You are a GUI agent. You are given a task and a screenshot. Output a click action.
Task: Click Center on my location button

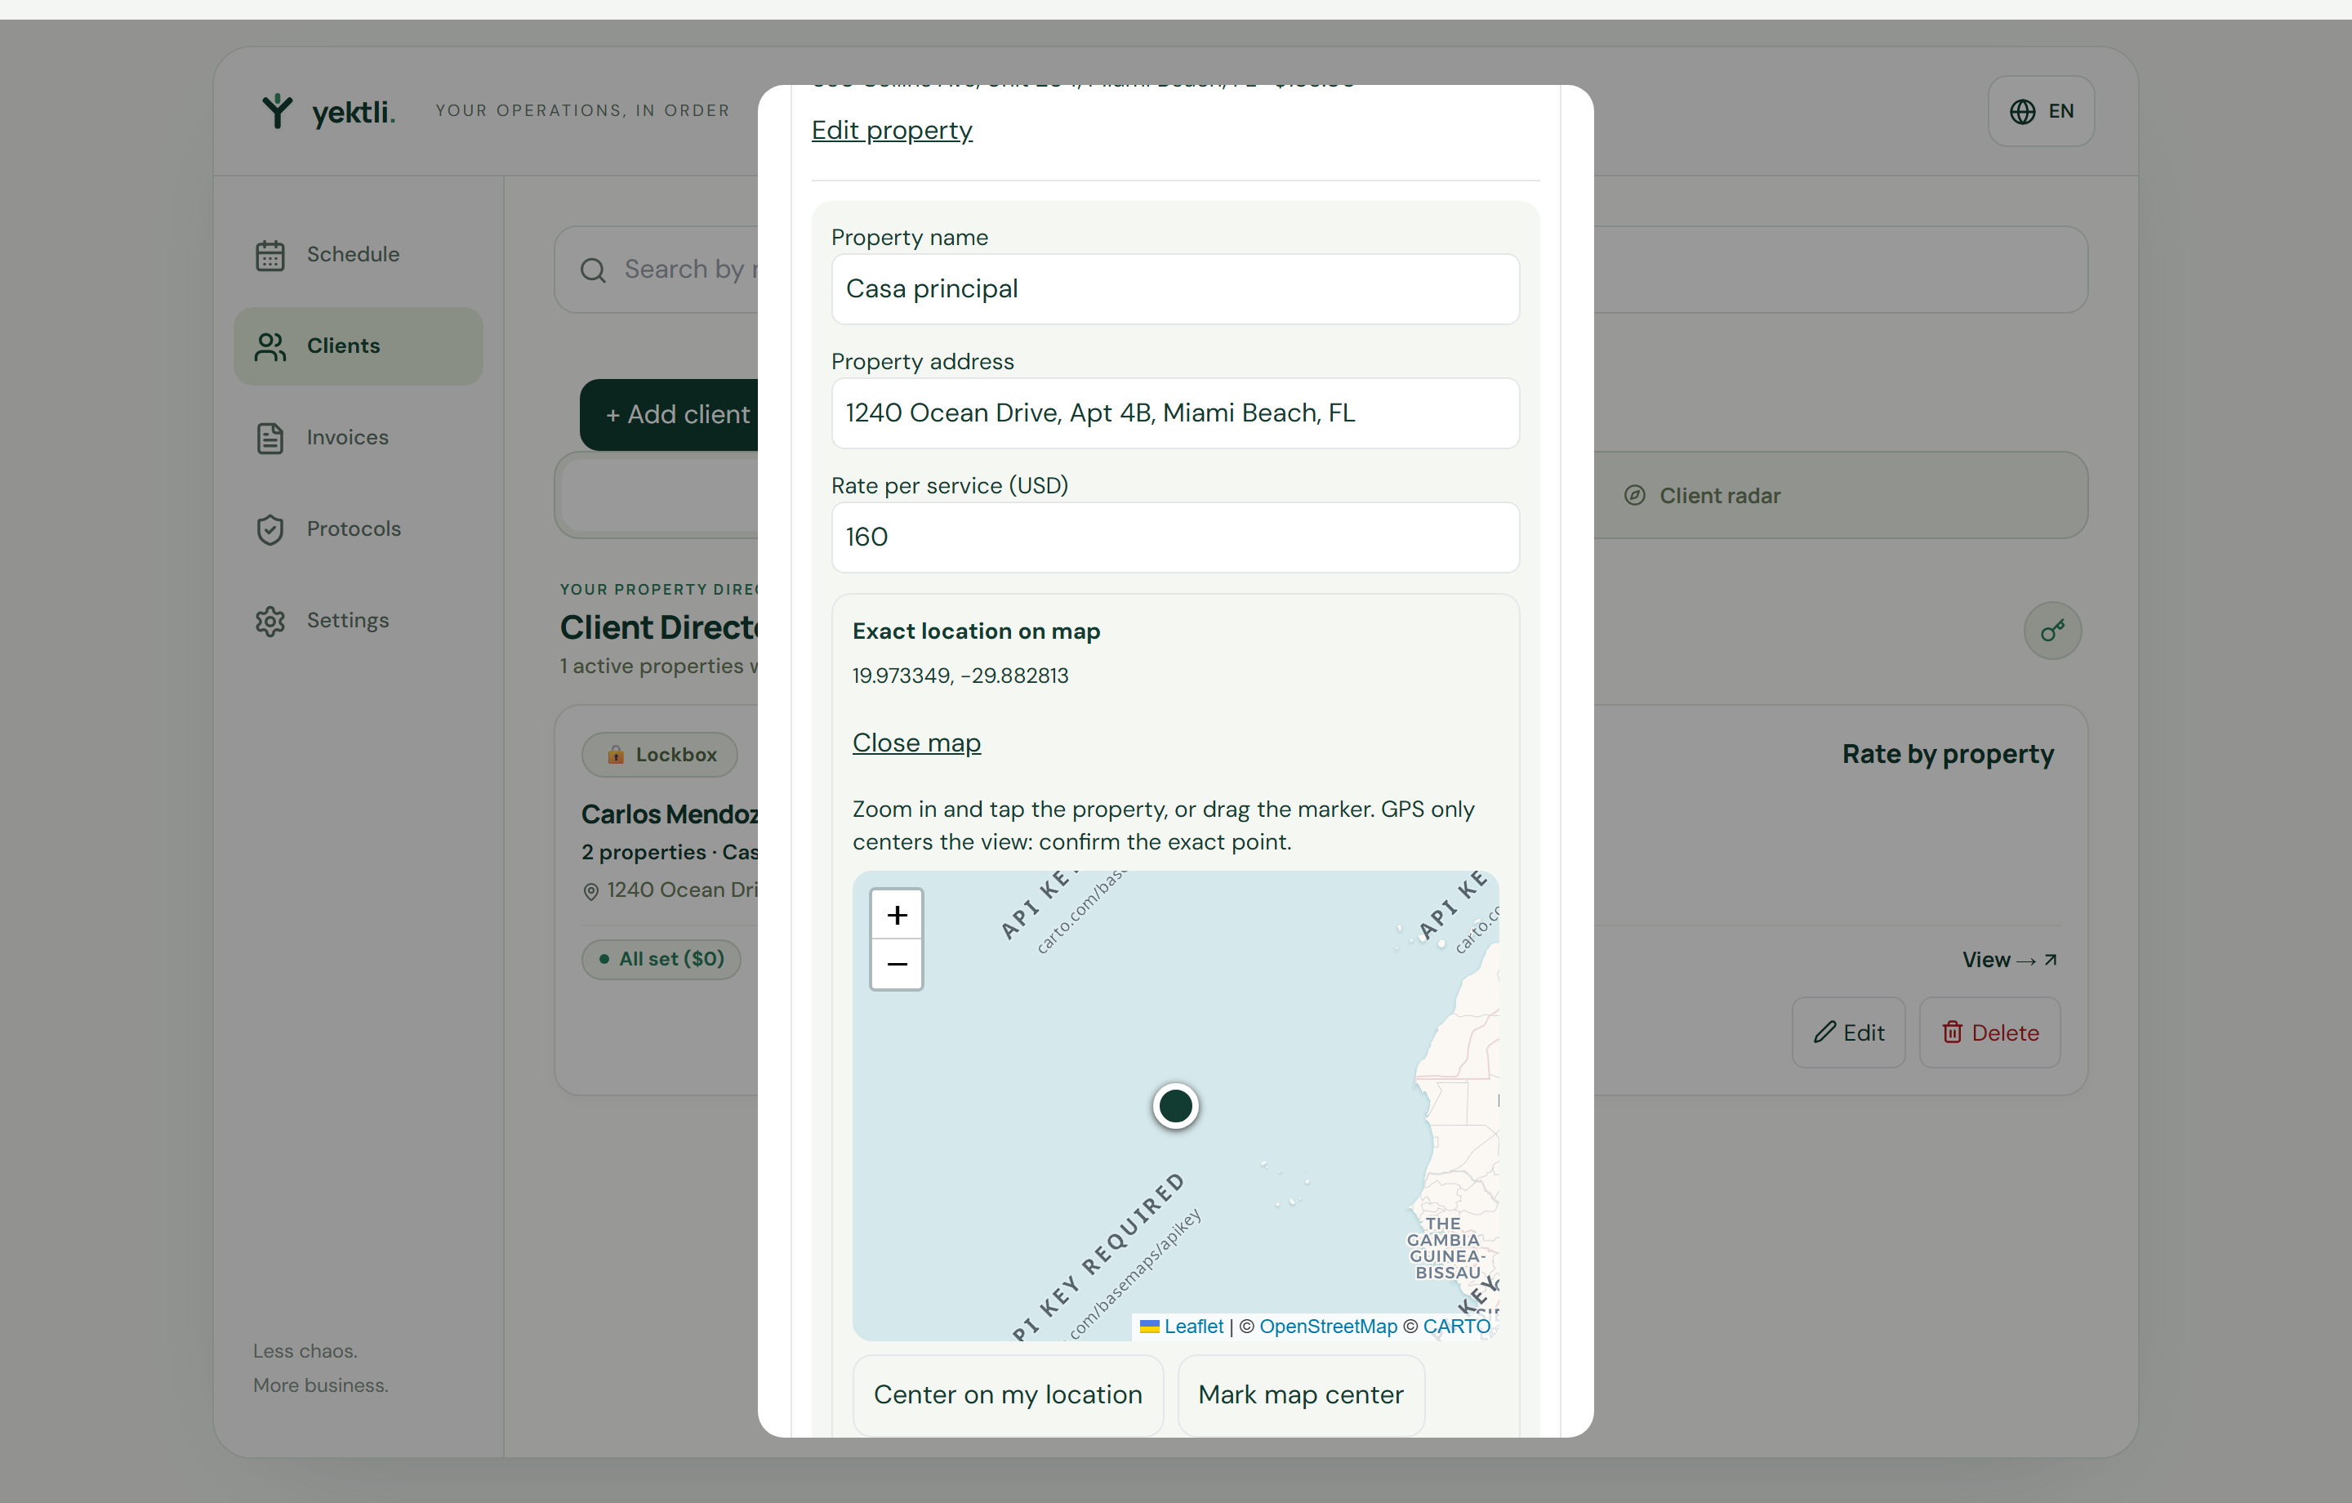[x=1007, y=1394]
